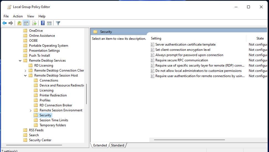Click the tree pane vertical scrollbar thumb
269x152 pixels.
pos(86,94)
